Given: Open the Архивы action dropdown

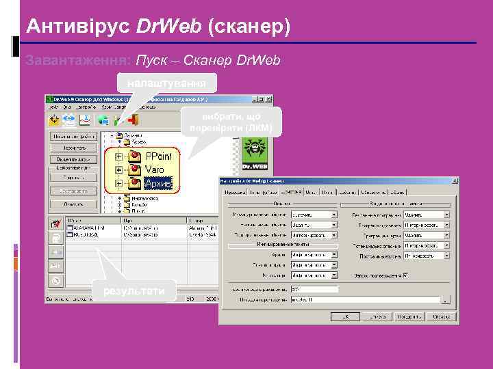Looking at the screenshot, I should [x=314, y=255].
